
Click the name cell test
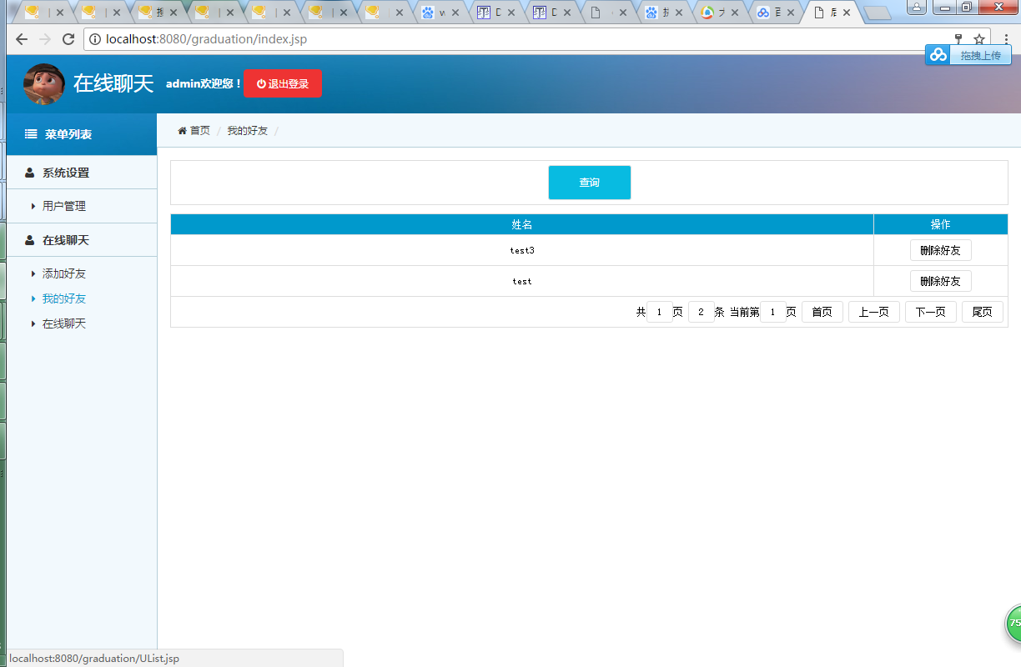click(x=522, y=281)
